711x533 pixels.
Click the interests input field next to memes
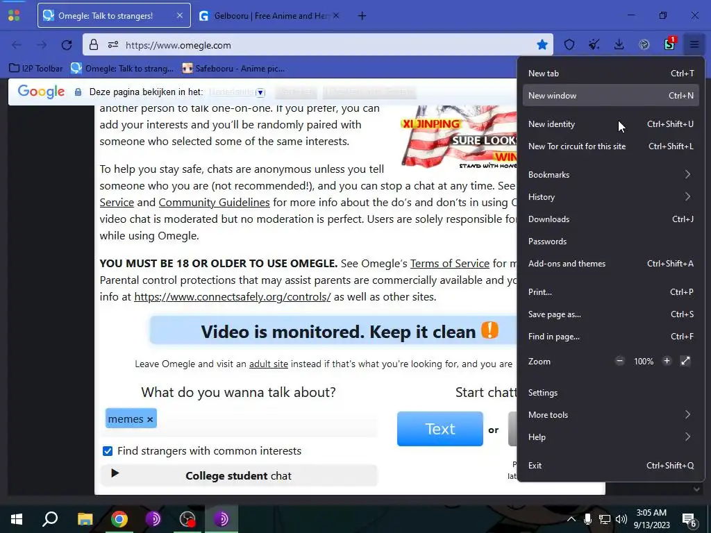(267, 420)
